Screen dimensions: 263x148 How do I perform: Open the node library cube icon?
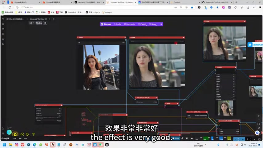coord(3,29)
